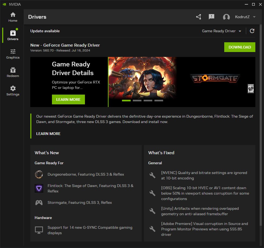This screenshot has width=264, height=248.
Task: Open the Redeem section
Action: click(x=12, y=72)
